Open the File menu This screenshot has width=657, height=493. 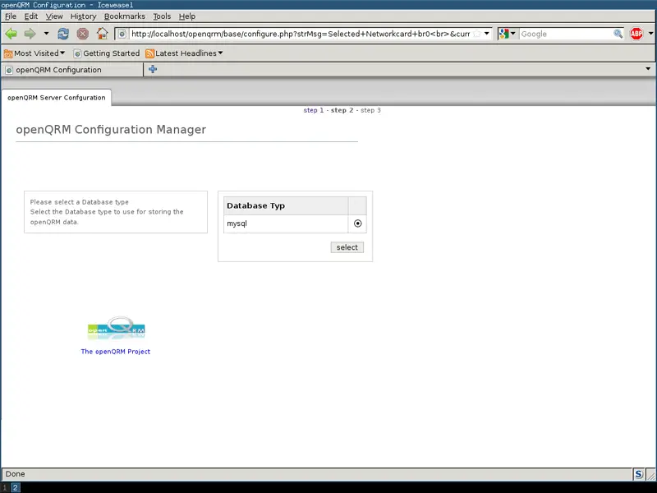coord(11,16)
